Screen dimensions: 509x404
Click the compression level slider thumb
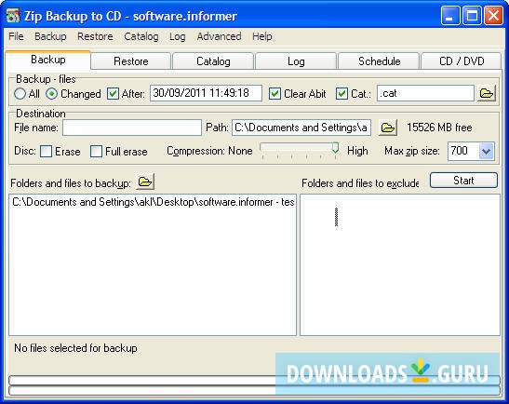(335, 148)
